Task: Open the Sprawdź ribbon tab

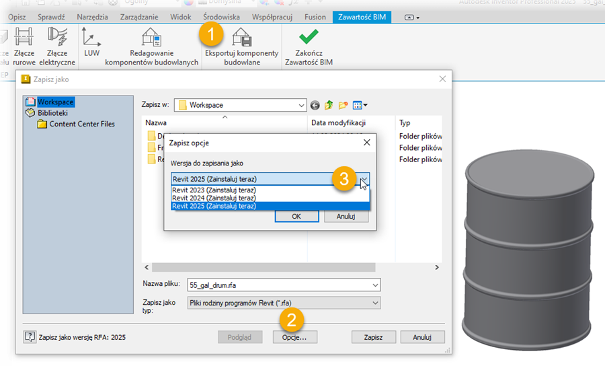Action: [x=51, y=17]
